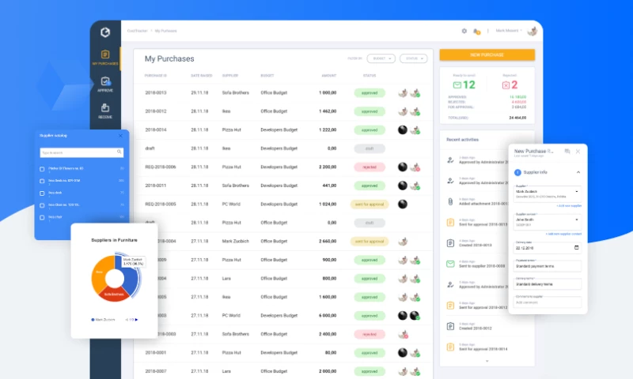
Task: Open the Supplier dropdown in New Purchase
Action: 548,193
